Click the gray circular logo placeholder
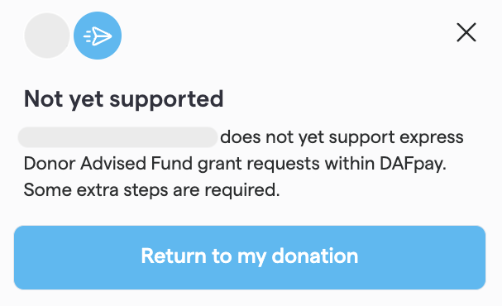 (47, 36)
